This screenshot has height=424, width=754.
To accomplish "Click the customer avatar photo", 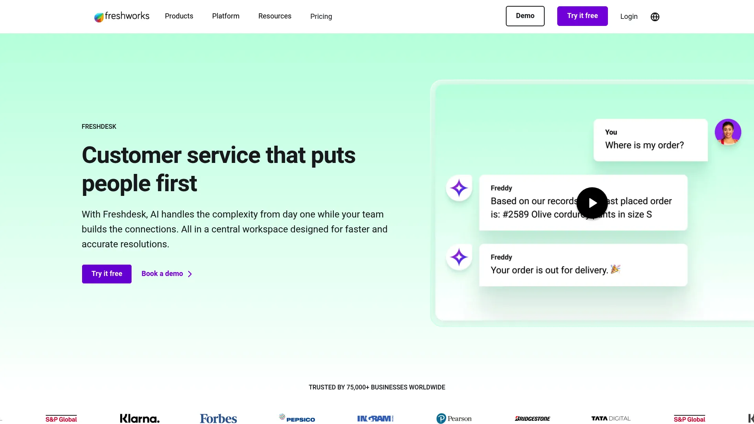I will pyautogui.click(x=728, y=132).
